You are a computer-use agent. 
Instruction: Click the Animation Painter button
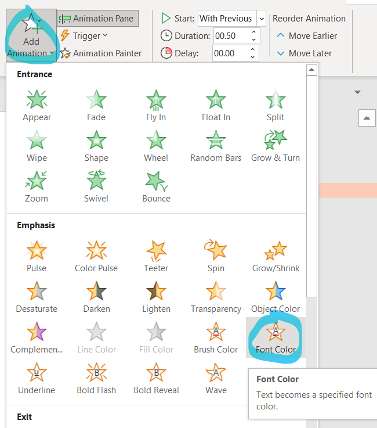coord(101,53)
